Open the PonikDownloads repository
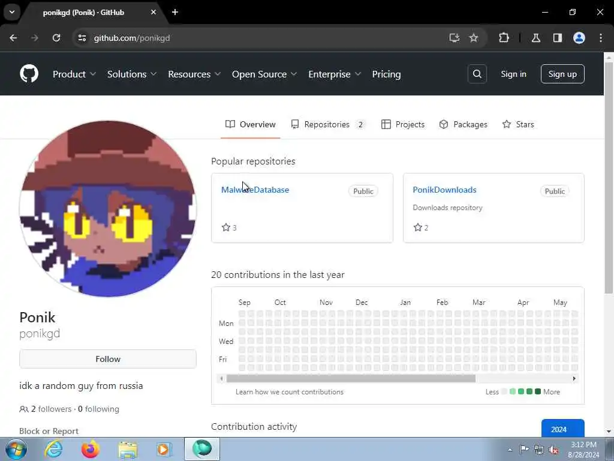The height and width of the screenshot is (461, 614). coord(444,190)
